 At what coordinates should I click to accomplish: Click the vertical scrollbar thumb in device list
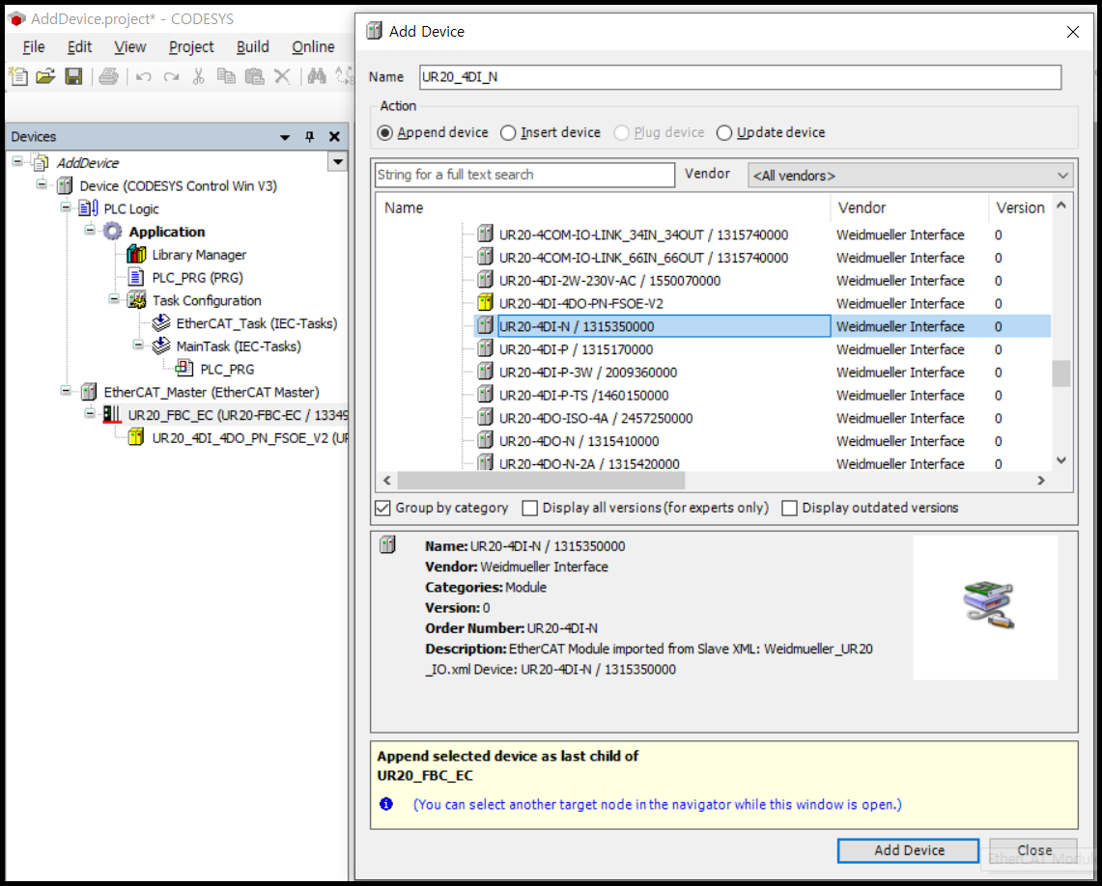click(1061, 374)
